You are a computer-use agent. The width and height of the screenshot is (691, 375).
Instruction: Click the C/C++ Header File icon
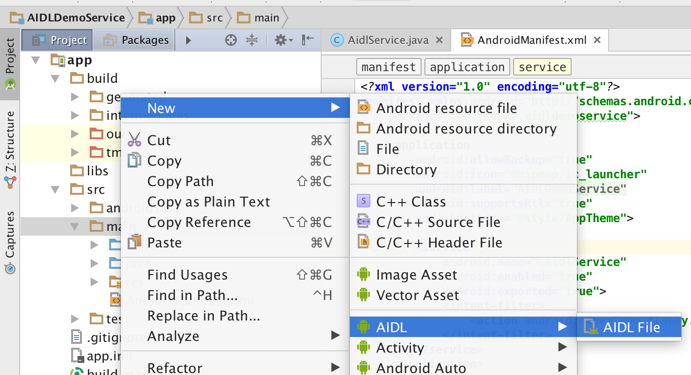point(364,242)
